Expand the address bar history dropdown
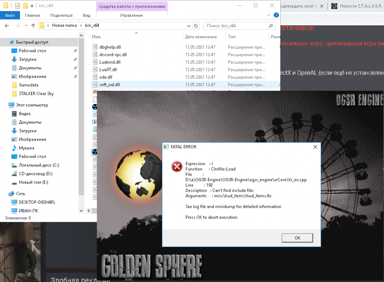This screenshot has height=282, width=384. point(189,26)
